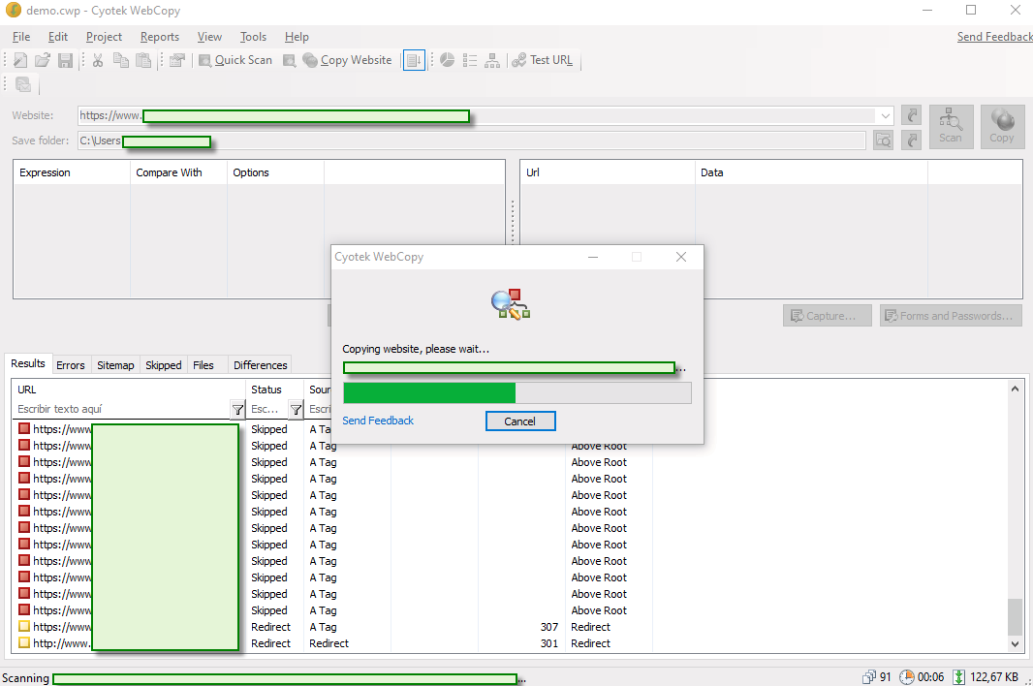Viewport: 1033px width, 686px height.
Task: Click the URL filter text box
Action: [x=122, y=409]
